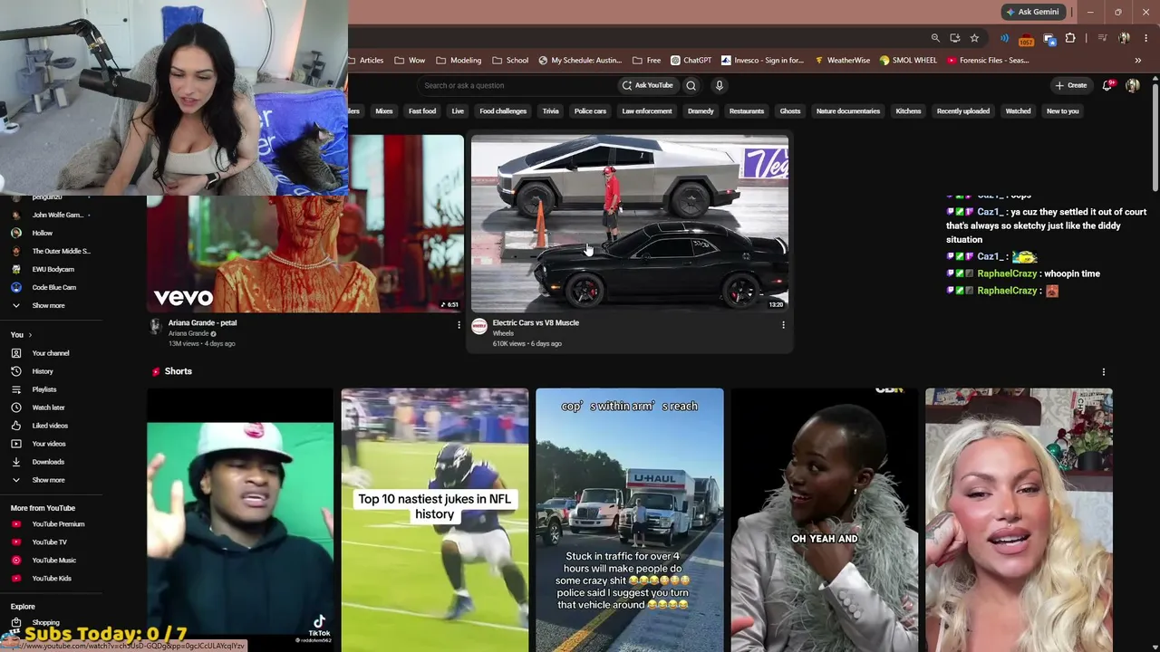Filter by the Police cars chip
This screenshot has height=652, width=1160.
tap(590, 111)
